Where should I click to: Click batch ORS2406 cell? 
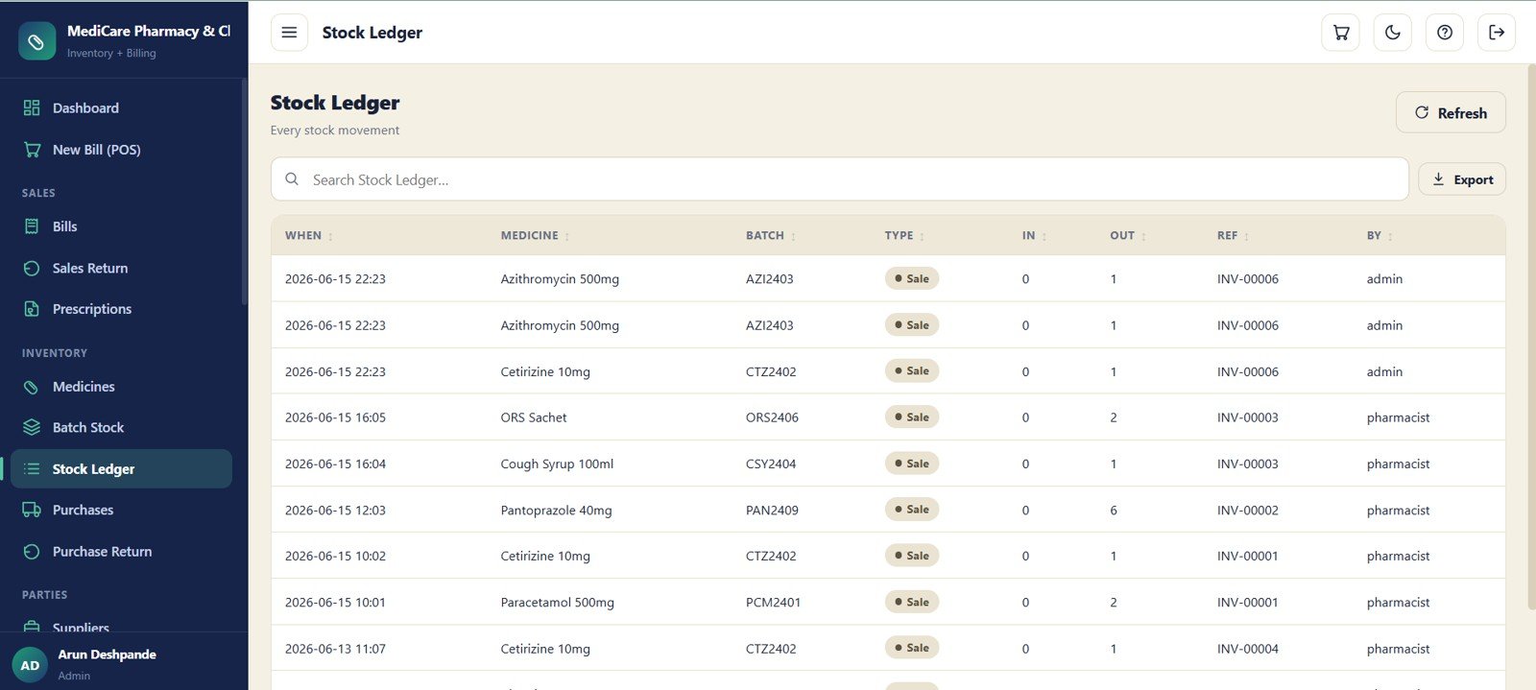tap(772, 417)
